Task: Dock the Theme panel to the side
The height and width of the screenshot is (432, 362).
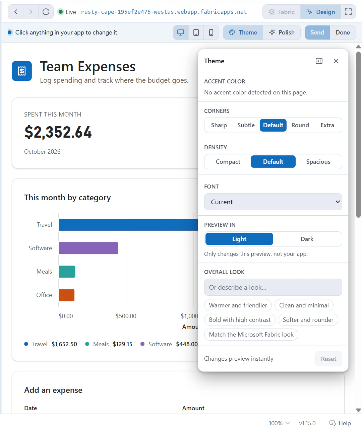Action: (319, 61)
